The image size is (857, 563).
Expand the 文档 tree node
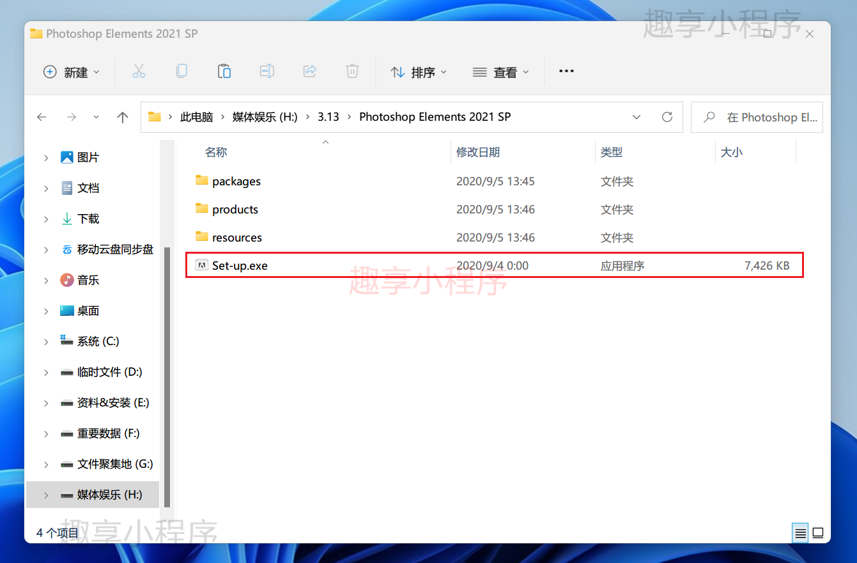46,188
